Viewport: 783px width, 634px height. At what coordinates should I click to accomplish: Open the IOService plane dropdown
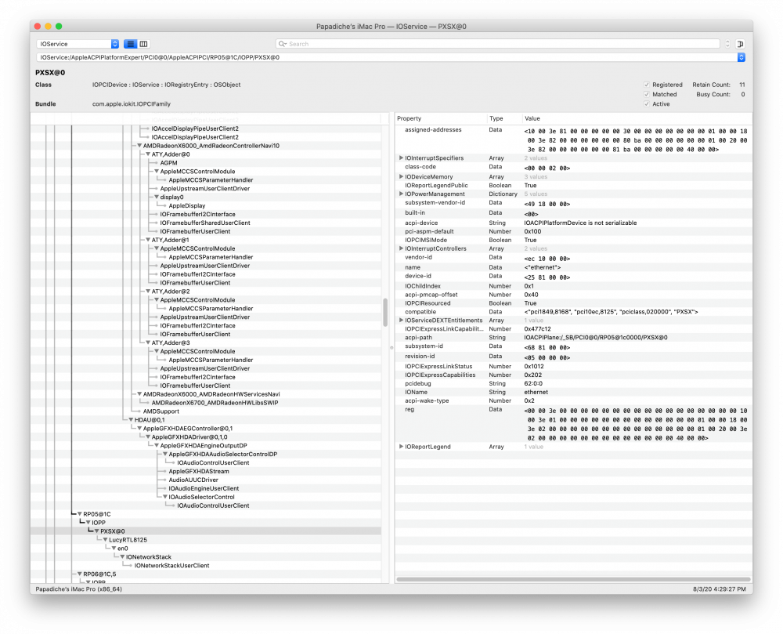(78, 44)
